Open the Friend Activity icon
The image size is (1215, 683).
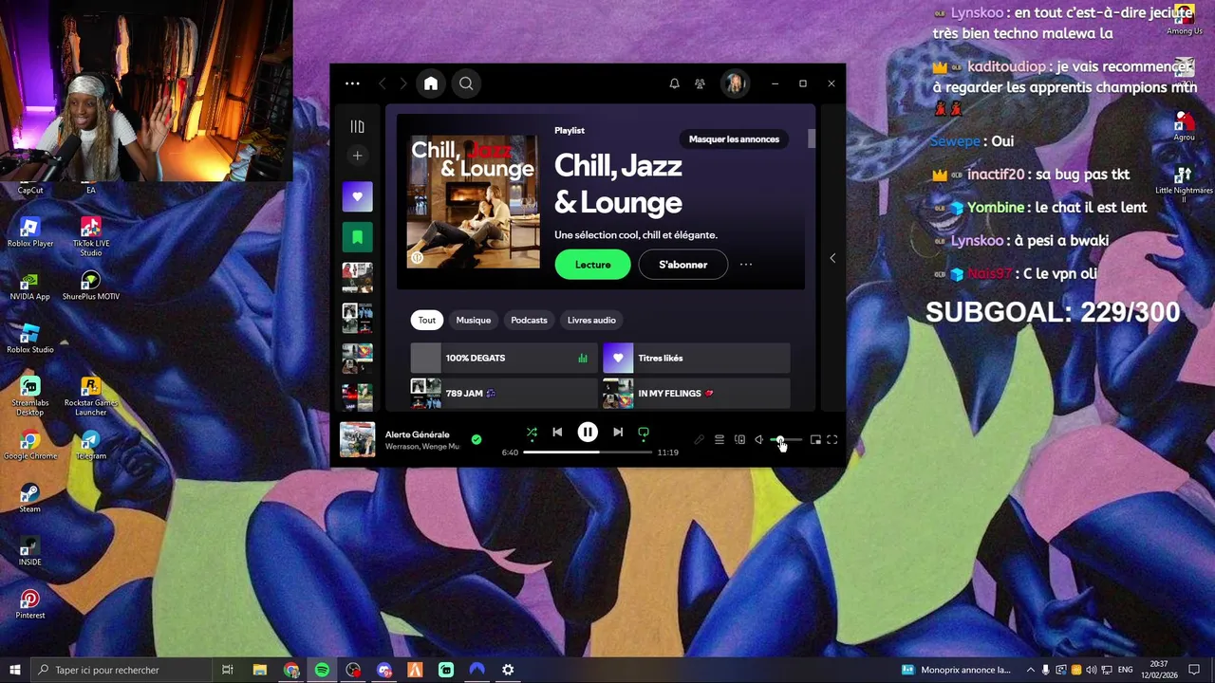point(700,83)
